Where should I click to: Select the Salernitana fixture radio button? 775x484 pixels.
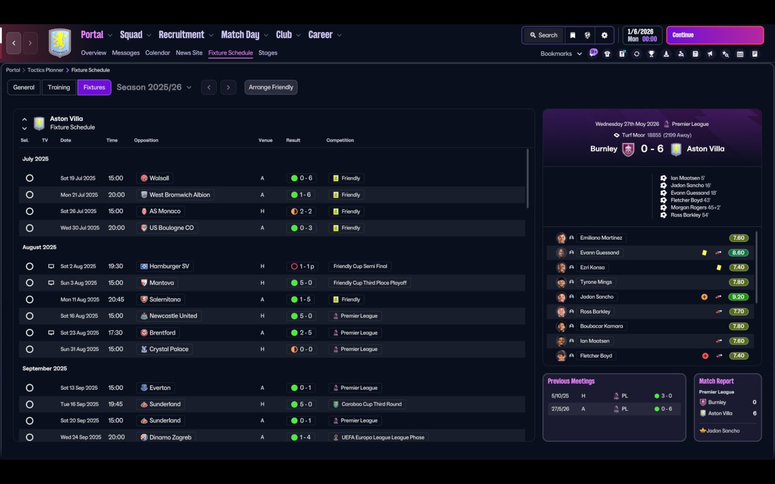30,299
